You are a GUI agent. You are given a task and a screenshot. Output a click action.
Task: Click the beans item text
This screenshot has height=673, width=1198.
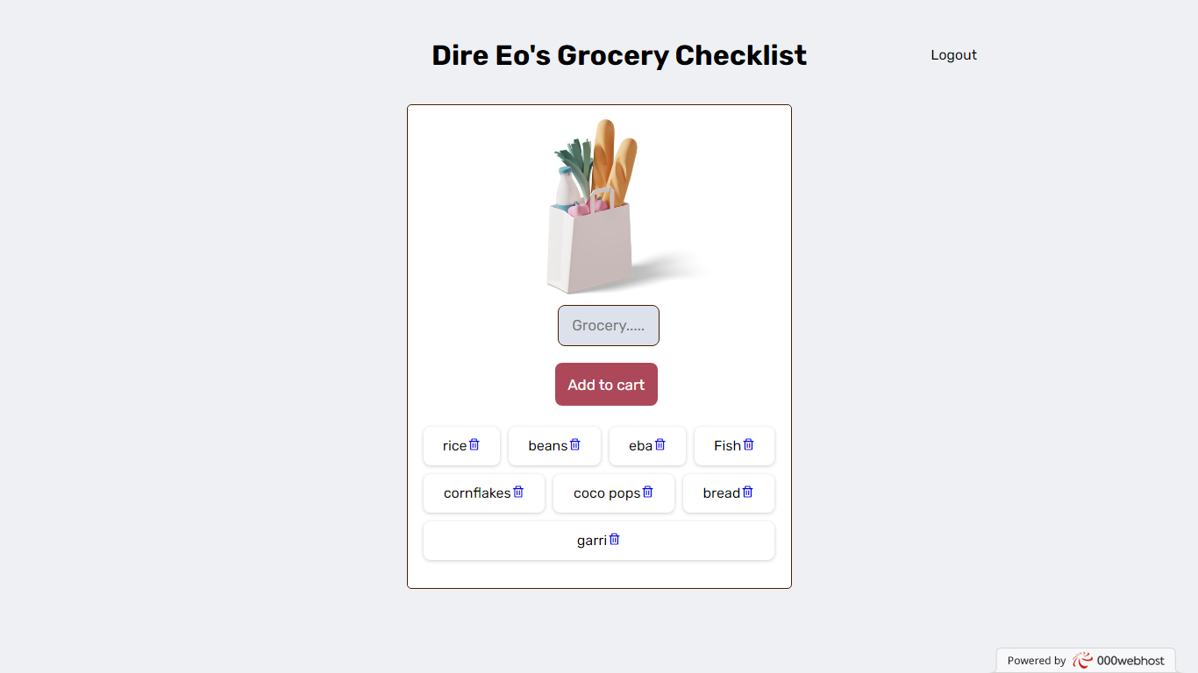(548, 446)
